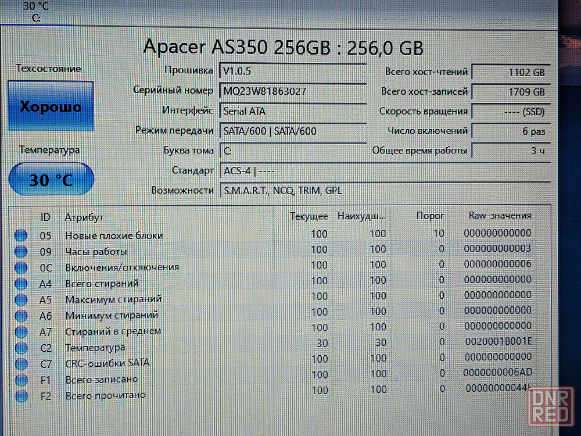This screenshot has height=436, width=581.
Task: Click the Серийный номер field
Action: 293,91
